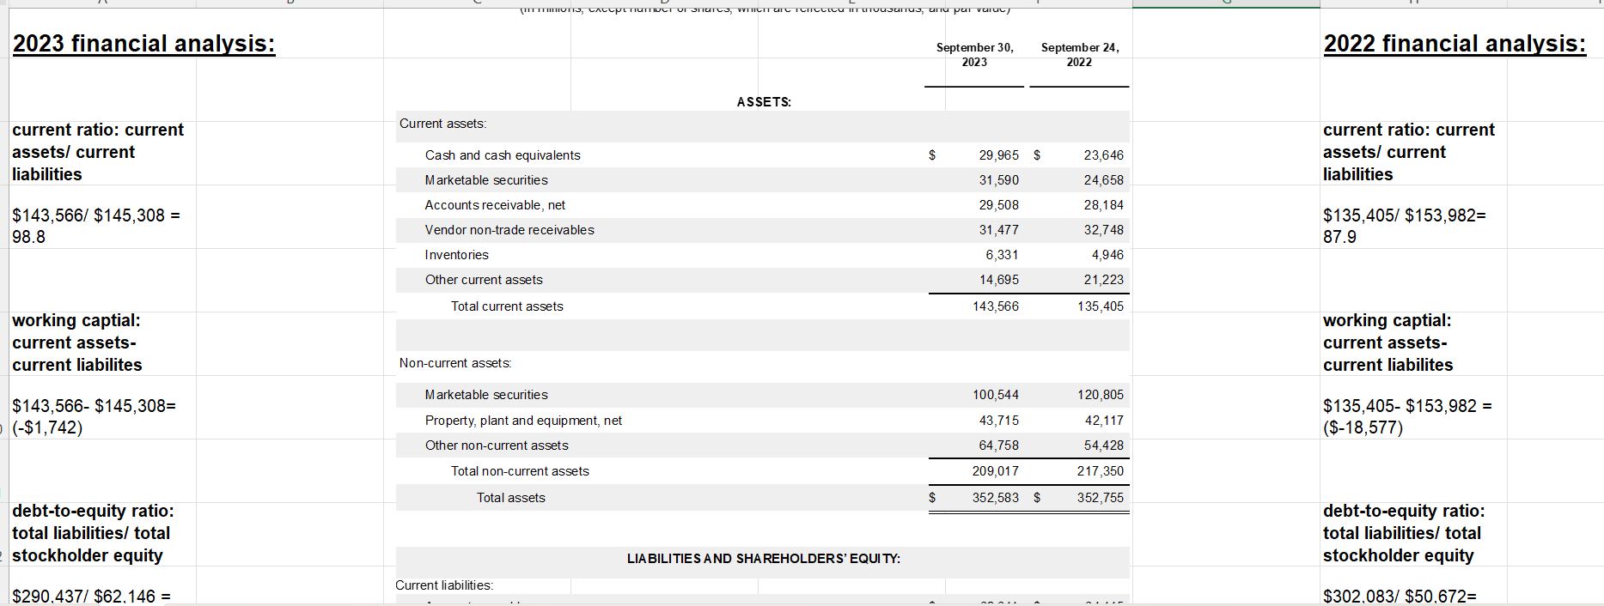Click 'Property, plant and equipment, net' label
Viewport: 1604px width, 606px height.
point(523,421)
